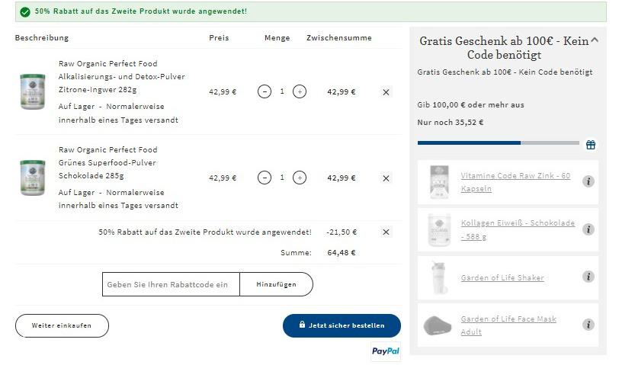Collapse the Gratis Geschenk panel chevron

[595, 40]
